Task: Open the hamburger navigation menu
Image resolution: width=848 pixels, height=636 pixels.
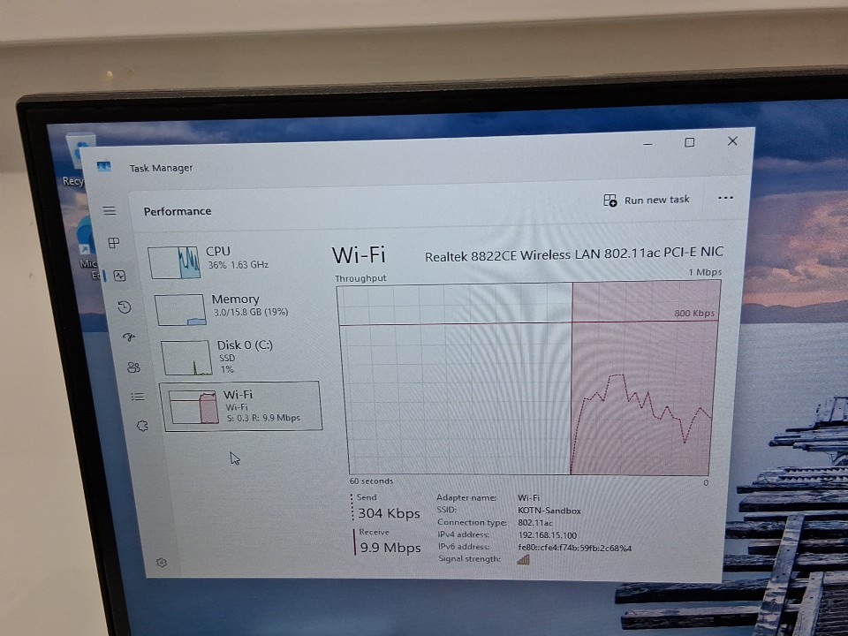Action: [x=110, y=210]
